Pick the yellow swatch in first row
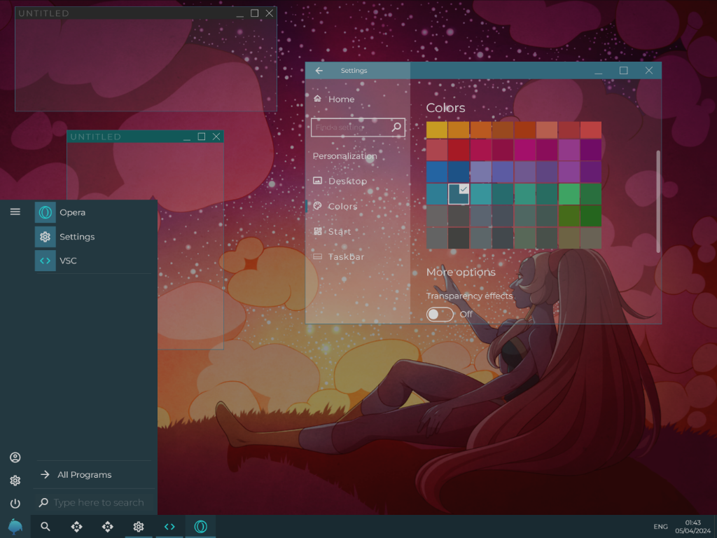717x538 pixels. point(437,130)
